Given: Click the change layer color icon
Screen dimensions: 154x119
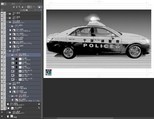Looking at the screenshot, I should [39, 7].
